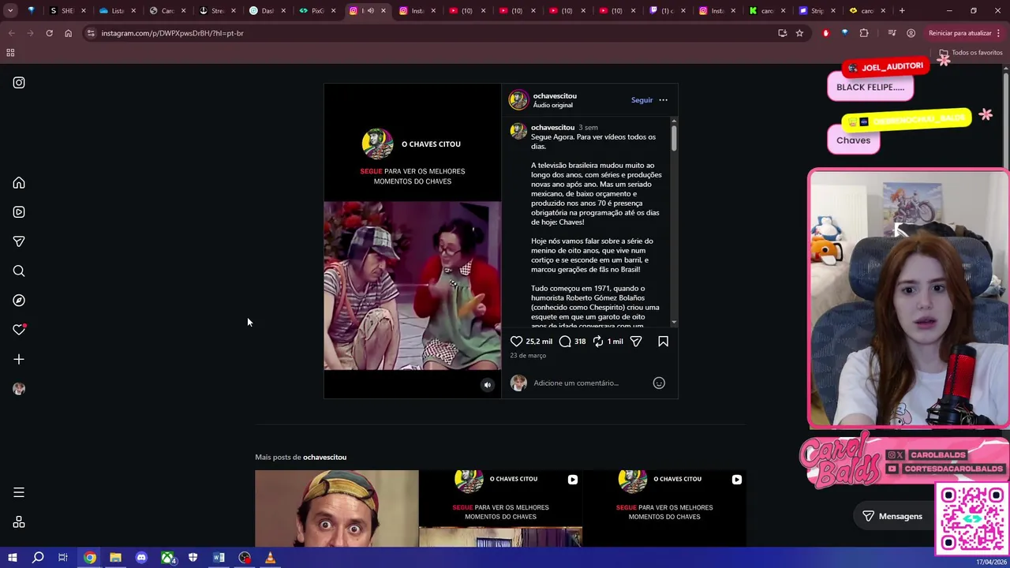Reload the page with refresh button

[49, 33]
